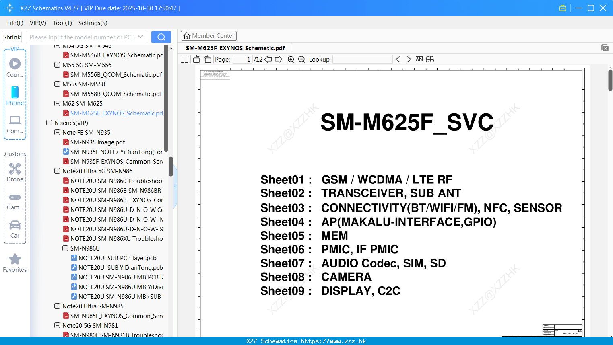Rotate the page counterclockwise

coord(196,60)
